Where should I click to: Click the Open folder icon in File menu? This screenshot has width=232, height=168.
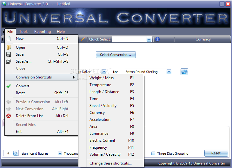click(x=9, y=47)
